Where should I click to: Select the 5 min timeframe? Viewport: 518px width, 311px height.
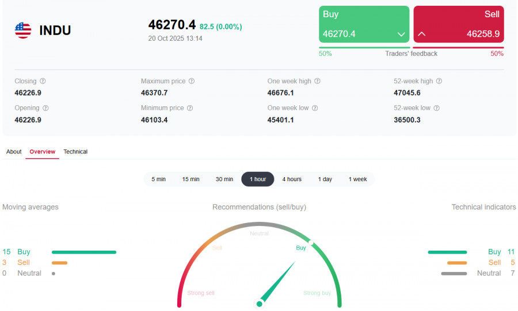(158, 179)
